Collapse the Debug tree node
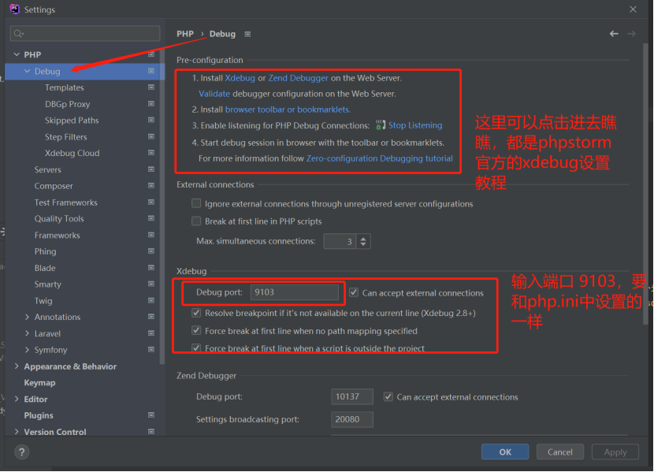Screen dimensions: 654x472 point(27,71)
